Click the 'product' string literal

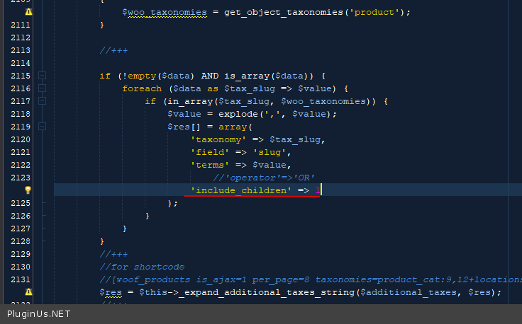[x=374, y=12]
